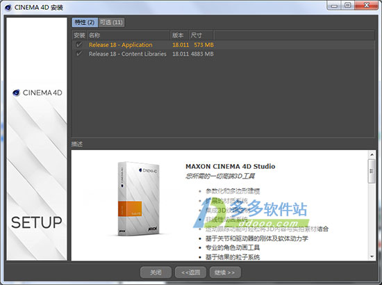Click the description scrollbar up arrow
Image resolution: width=382 pixels, height=285 pixels.
(372, 154)
